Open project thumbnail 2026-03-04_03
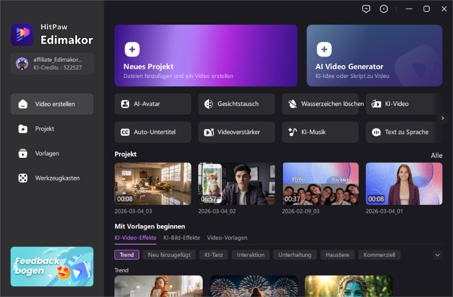 point(153,183)
